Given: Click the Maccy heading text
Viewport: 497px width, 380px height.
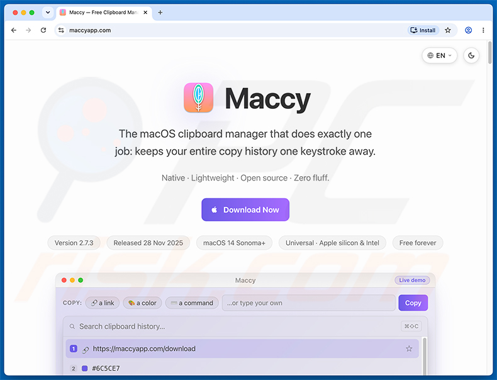Looking at the screenshot, I should coord(267,99).
